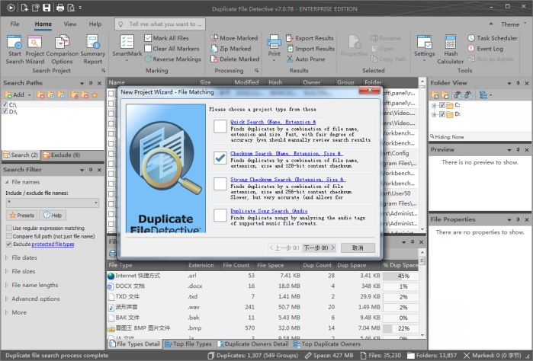The width and height of the screenshot is (533, 361).
Task: Open the Task Scheduler
Action: (493, 38)
